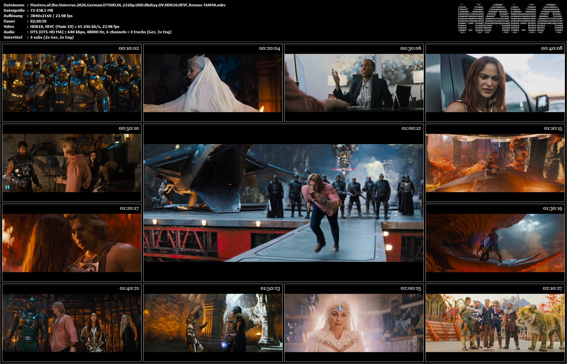Open the thumbnail at 02:00:25
This screenshot has width=567, height=364.
click(x=354, y=323)
